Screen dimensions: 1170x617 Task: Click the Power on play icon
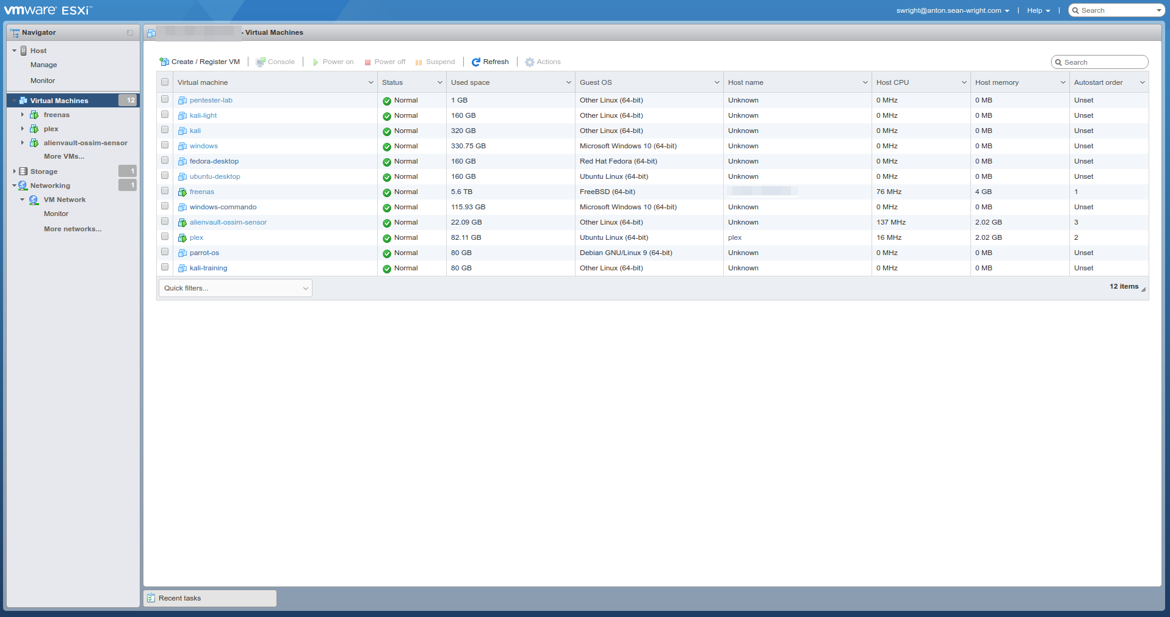tap(316, 62)
